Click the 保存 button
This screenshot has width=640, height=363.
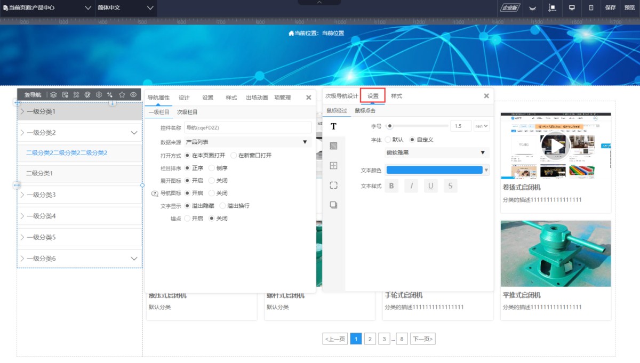point(610,7)
